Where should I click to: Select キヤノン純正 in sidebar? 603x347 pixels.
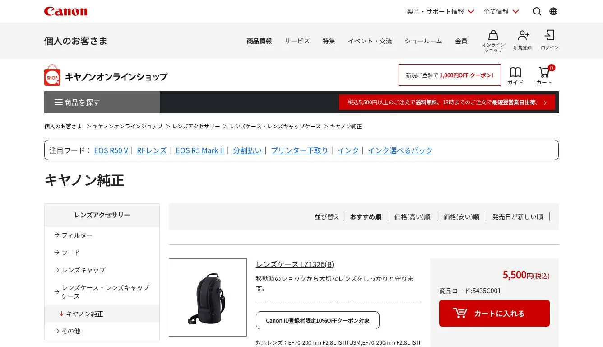coord(102,314)
